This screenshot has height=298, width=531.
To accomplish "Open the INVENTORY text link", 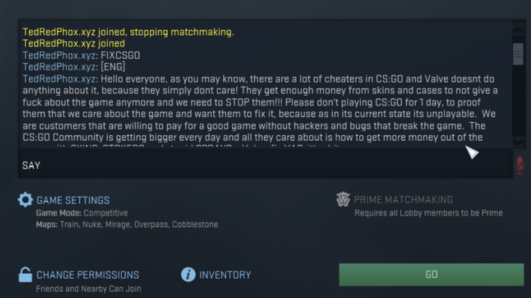I will (225, 275).
